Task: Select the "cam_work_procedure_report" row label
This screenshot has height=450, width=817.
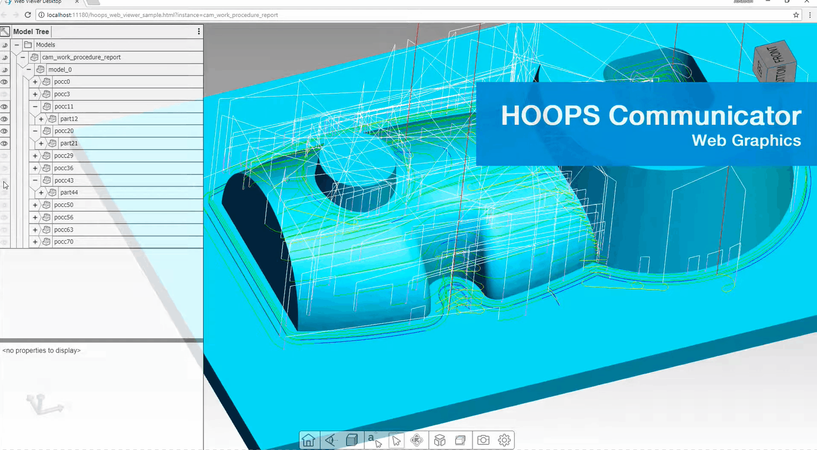Action: [81, 57]
